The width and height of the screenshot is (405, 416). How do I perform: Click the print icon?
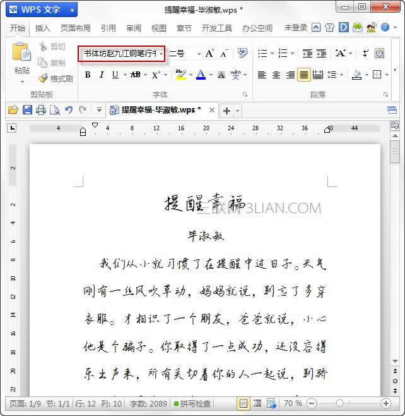point(41,110)
